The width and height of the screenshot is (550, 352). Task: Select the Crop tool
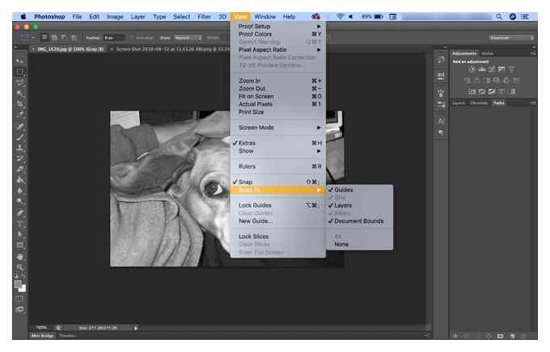pos(20,104)
